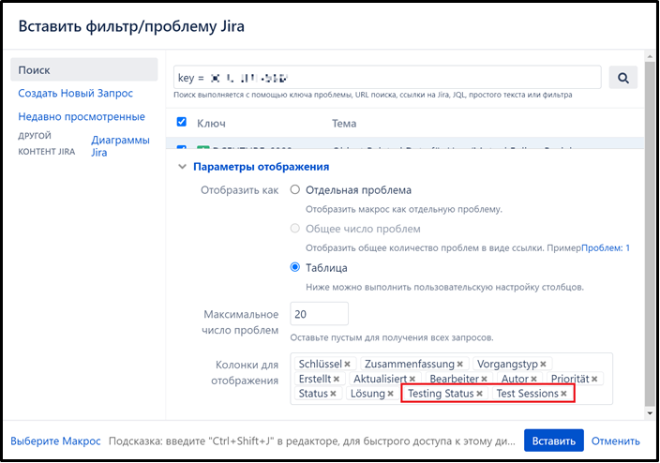This screenshot has width=660, height=463.
Task: Click the Testing Status tag text
Action: (x=441, y=394)
